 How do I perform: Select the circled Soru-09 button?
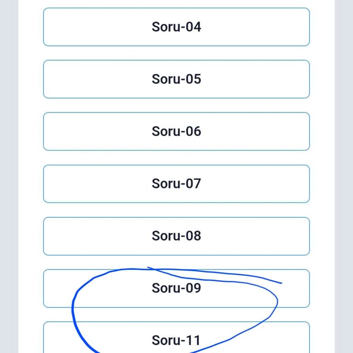pyautogui.click(x=176, y=288)
